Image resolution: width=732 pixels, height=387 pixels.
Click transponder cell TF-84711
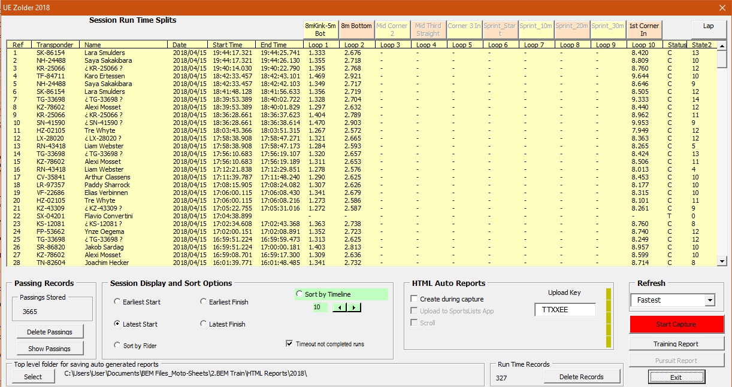51,76
